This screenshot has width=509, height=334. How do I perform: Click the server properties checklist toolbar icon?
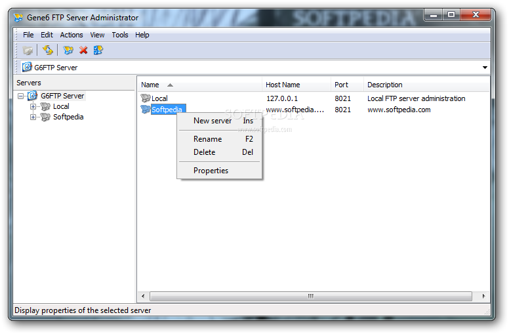[98, 50]
